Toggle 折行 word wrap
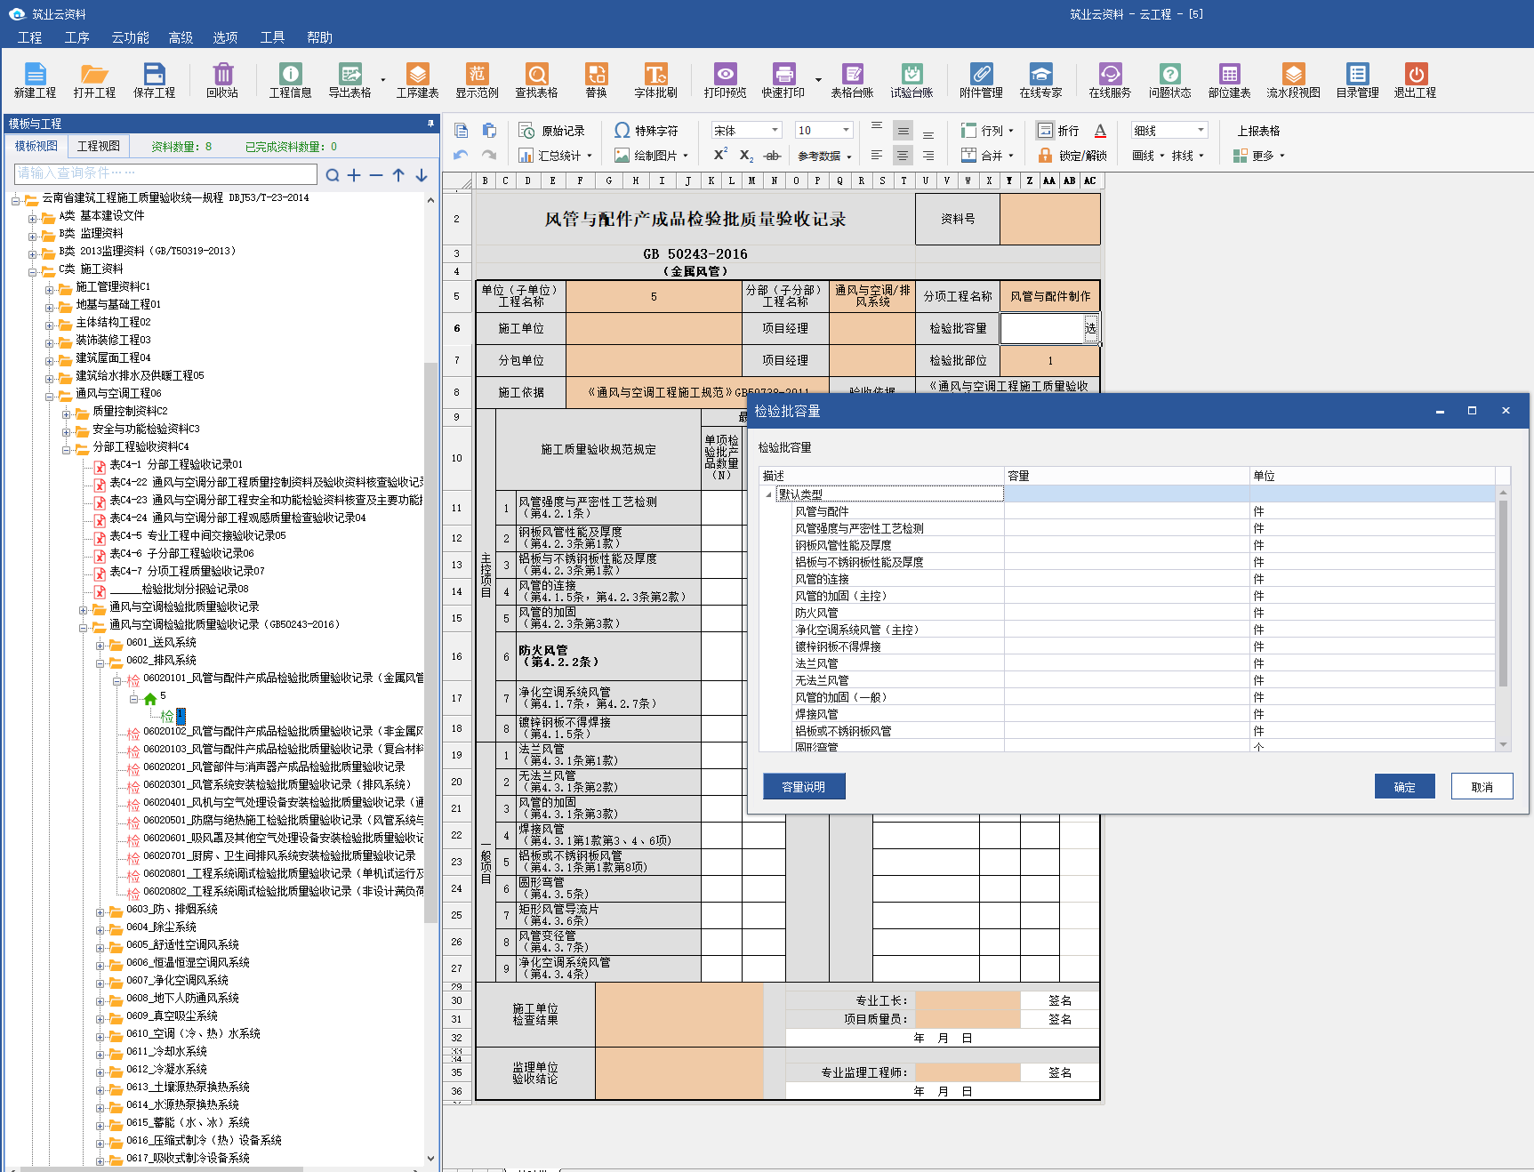Viewport: 1534px width, 1172px height. [1058, 131]
